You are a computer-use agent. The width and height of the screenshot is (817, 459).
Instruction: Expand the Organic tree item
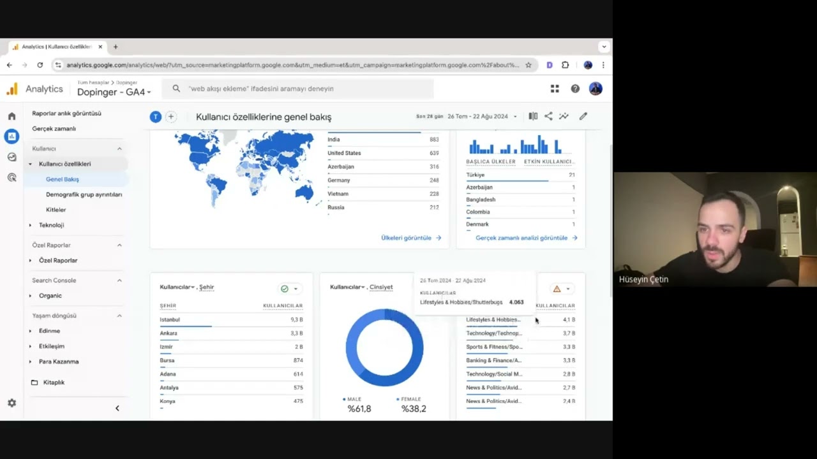pyautogui.click(x=30, y=296)
